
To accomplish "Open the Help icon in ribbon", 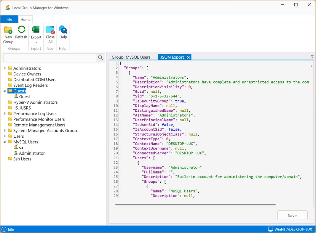I will click(x=63, y=30).
